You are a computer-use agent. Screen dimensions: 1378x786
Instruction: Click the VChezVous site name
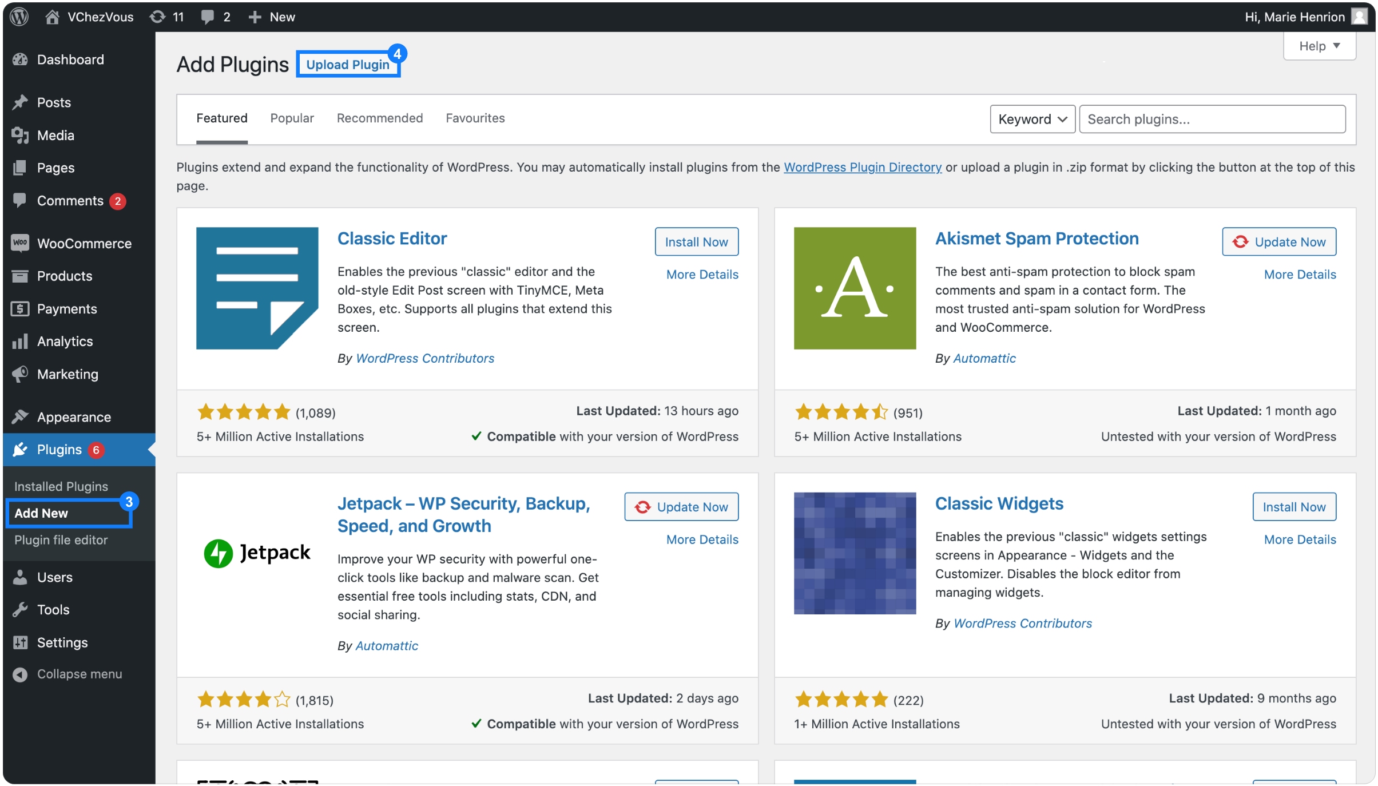coord(101,17)
